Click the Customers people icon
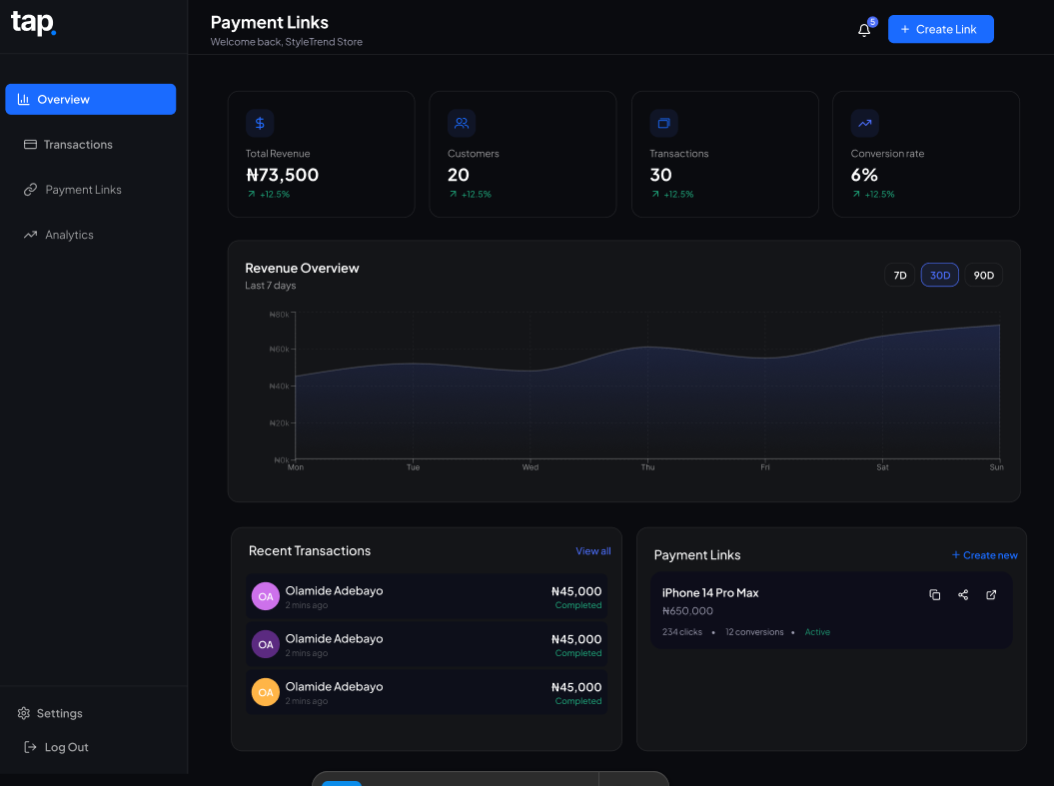This screenshot has height=786, width=1054. tap(462, 123)
